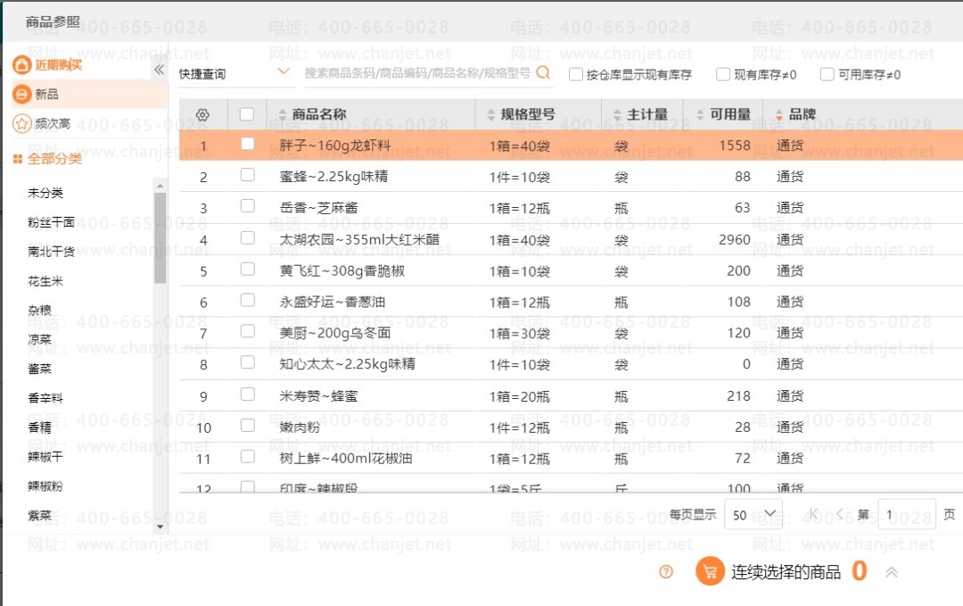The image size is (963, 606).
Task: Open the per-page 50 dropdown
Action: point(753,515)
